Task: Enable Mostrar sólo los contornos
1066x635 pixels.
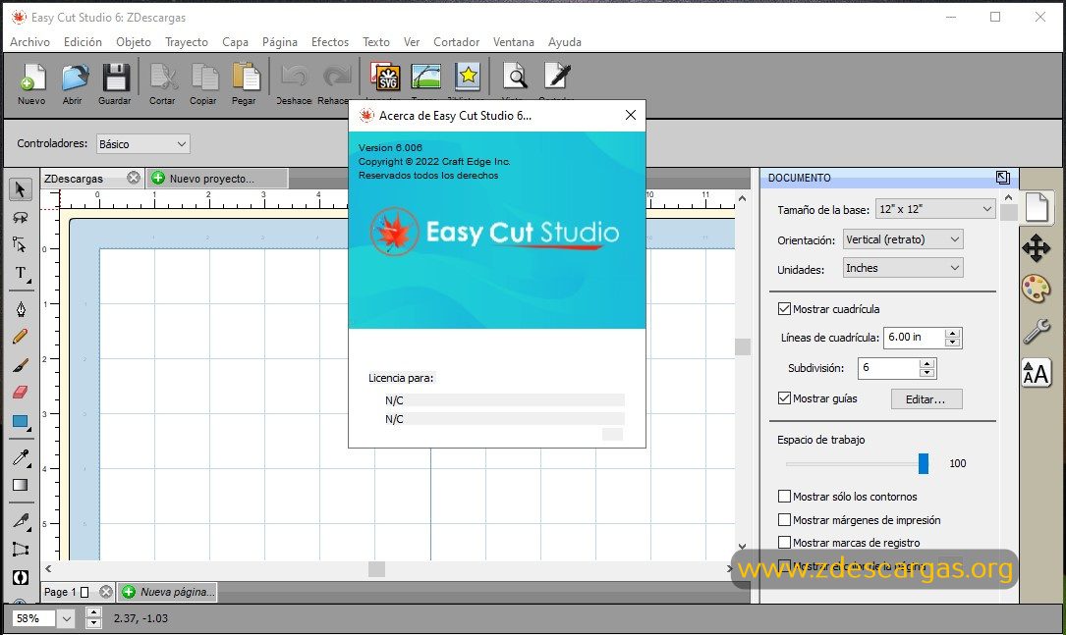Action: [x=785, y=497]
